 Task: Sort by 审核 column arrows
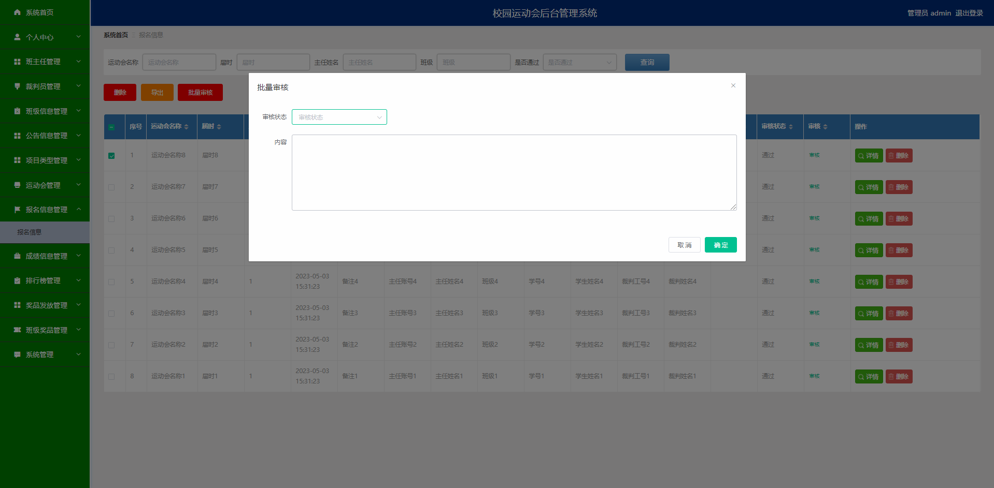pos(825,127)
